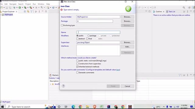Click the New wizard icon in toolbar
The width and height of the screenshot is (195, 109).
point(2,8)
